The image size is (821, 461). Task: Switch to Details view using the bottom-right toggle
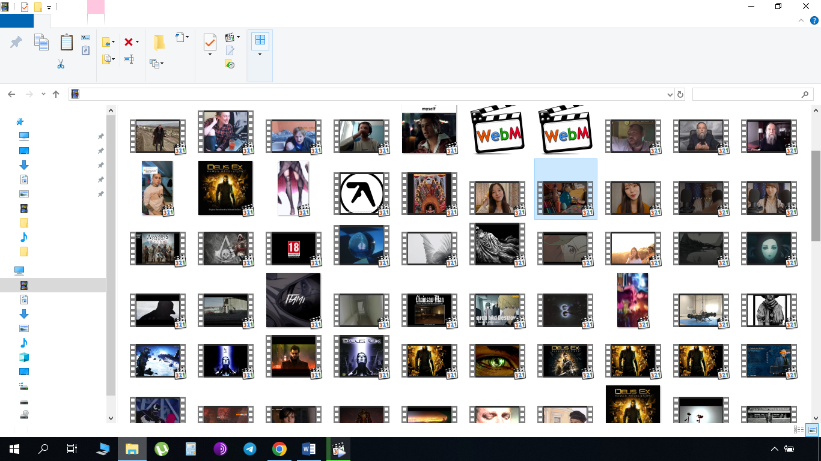point(799,430)
